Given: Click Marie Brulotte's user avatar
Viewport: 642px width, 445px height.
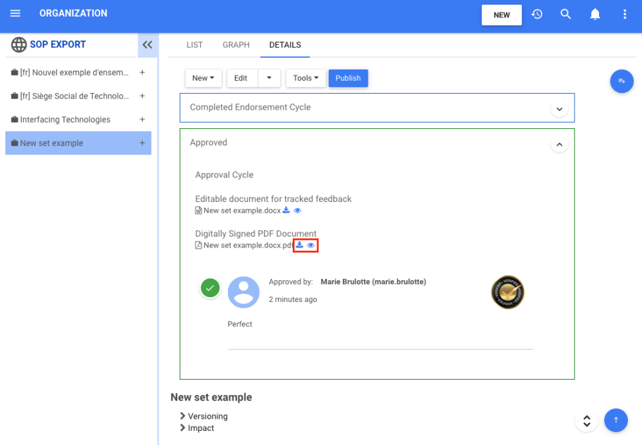Looking at the screenshot, I should [243, 292].
